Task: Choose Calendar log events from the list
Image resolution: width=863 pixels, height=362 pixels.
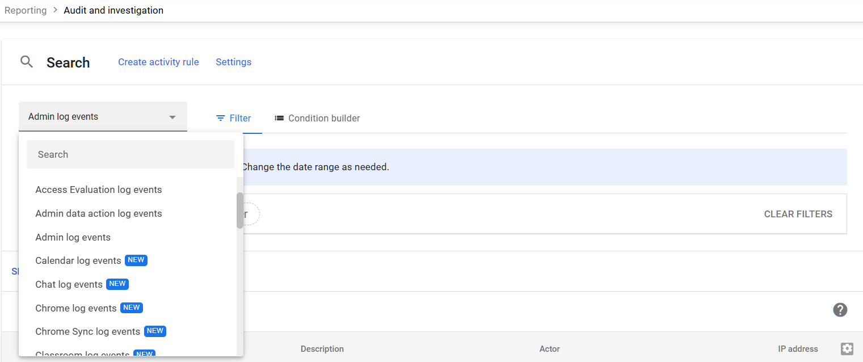Action: [x=78, y=260]
